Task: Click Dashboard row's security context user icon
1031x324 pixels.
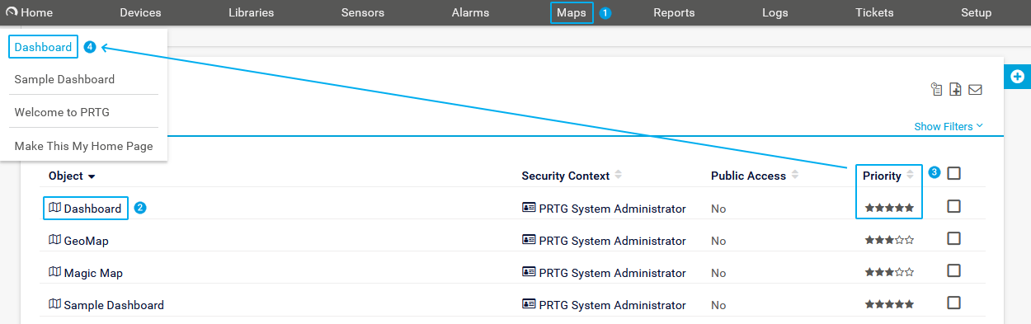Action: tap(529, 209)
